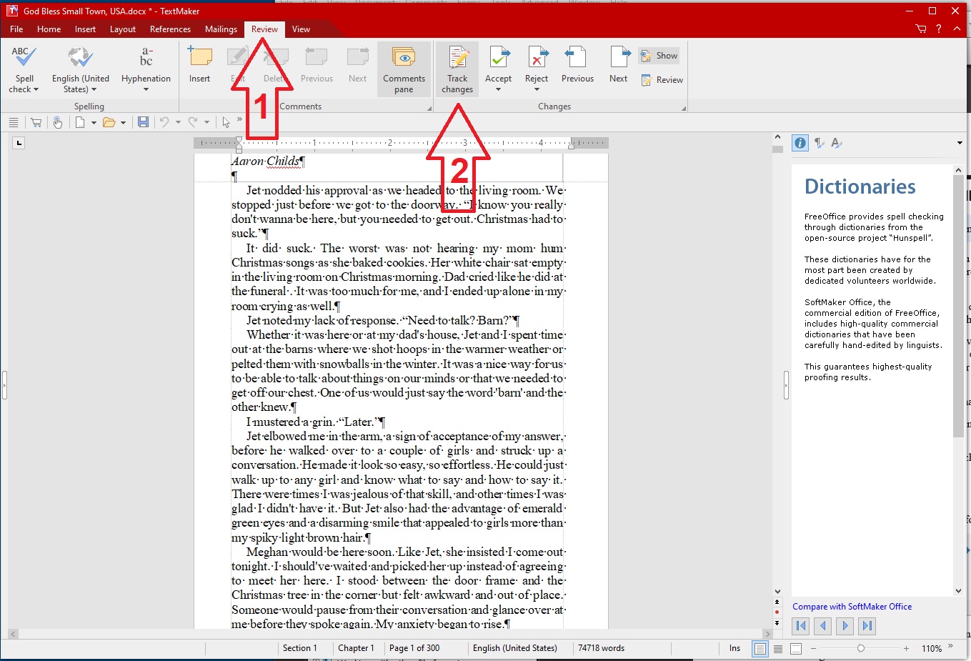971x661 pixels.
Task: Toggle Show changes button
Action: 659,56
